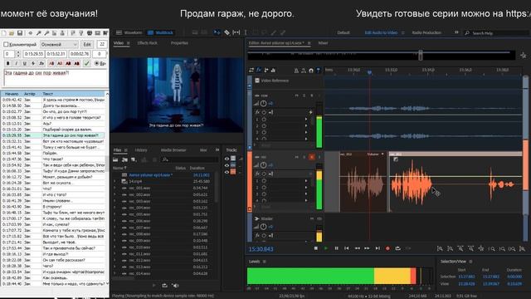Click the save floppy icon in subtitle editor
Screen dimensions: 531x299
(x=20, y=33)
